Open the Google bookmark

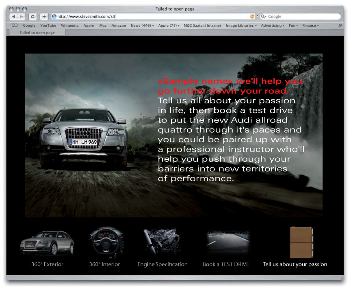[x=29, y=26]
